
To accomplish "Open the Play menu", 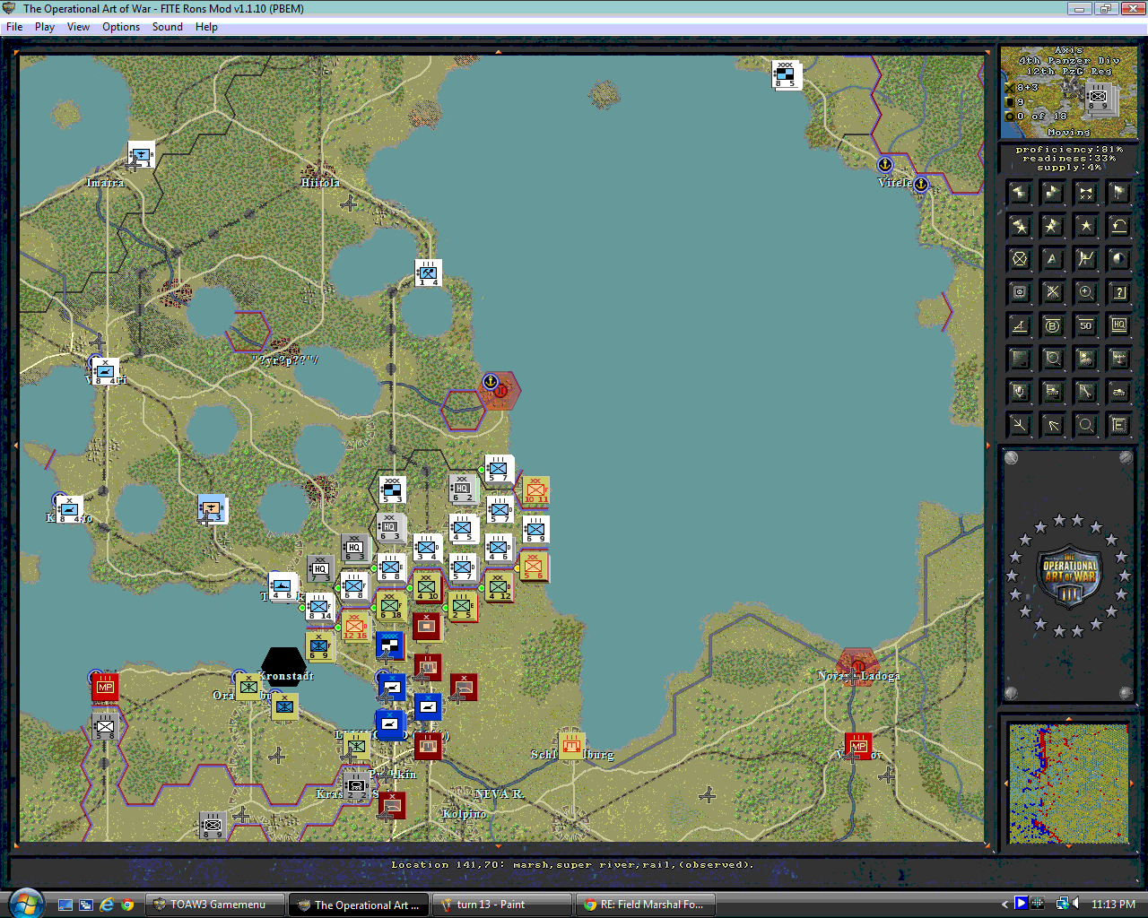I will [x=45, y=27].
